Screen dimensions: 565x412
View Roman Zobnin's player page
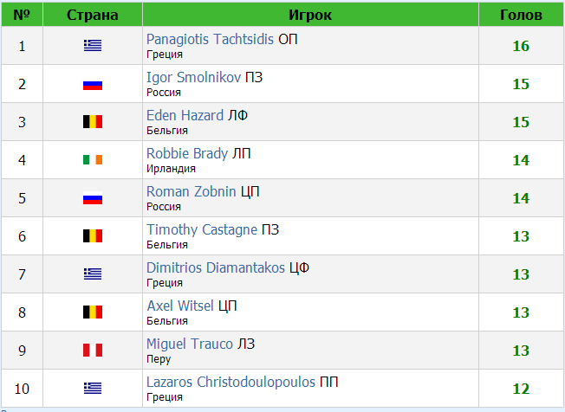[191, 192]
